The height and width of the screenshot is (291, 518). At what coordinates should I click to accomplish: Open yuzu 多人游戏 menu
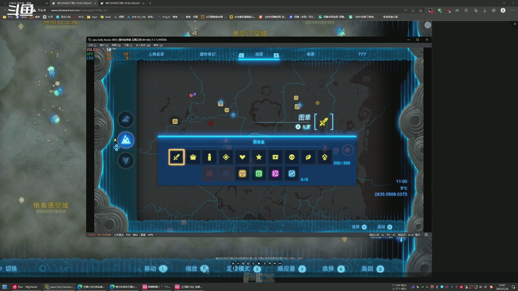[x=143, y=45]
